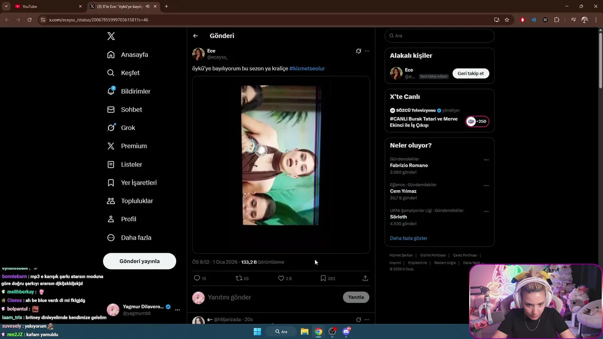Click the Topluluklar communities icon
603x339 pixels.
point(111,201)
